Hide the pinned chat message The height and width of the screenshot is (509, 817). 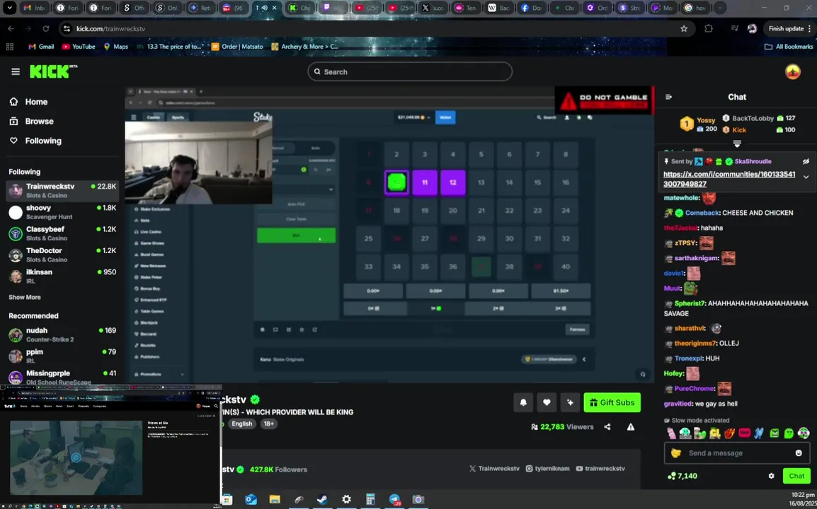click(806, 161)
